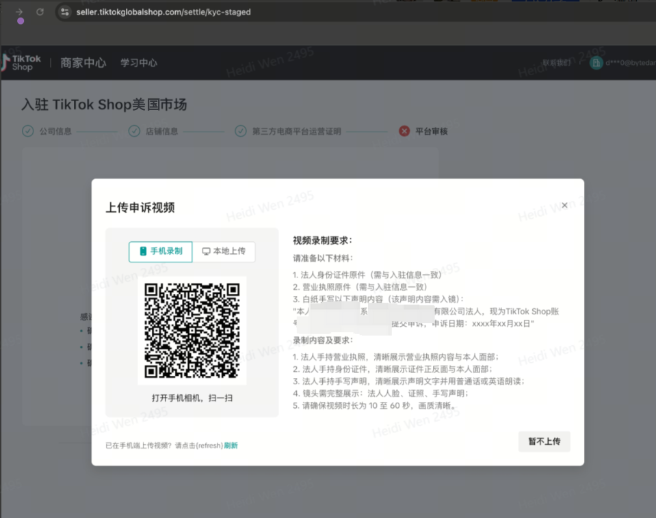Reload the page with browser refresh icon
The height and width of the screenshot is (518, 656).
click(x=40, y=12)
